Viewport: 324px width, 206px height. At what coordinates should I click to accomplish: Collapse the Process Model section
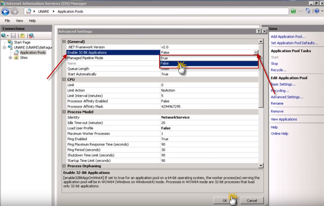coord(64,112)
